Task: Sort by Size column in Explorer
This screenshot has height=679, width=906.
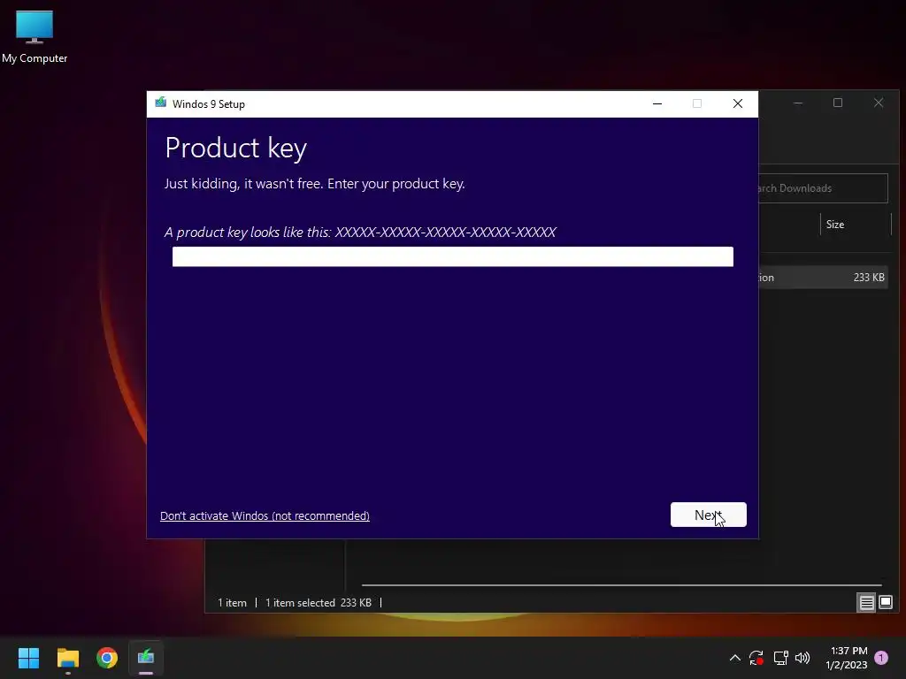Action: [835, 225]
